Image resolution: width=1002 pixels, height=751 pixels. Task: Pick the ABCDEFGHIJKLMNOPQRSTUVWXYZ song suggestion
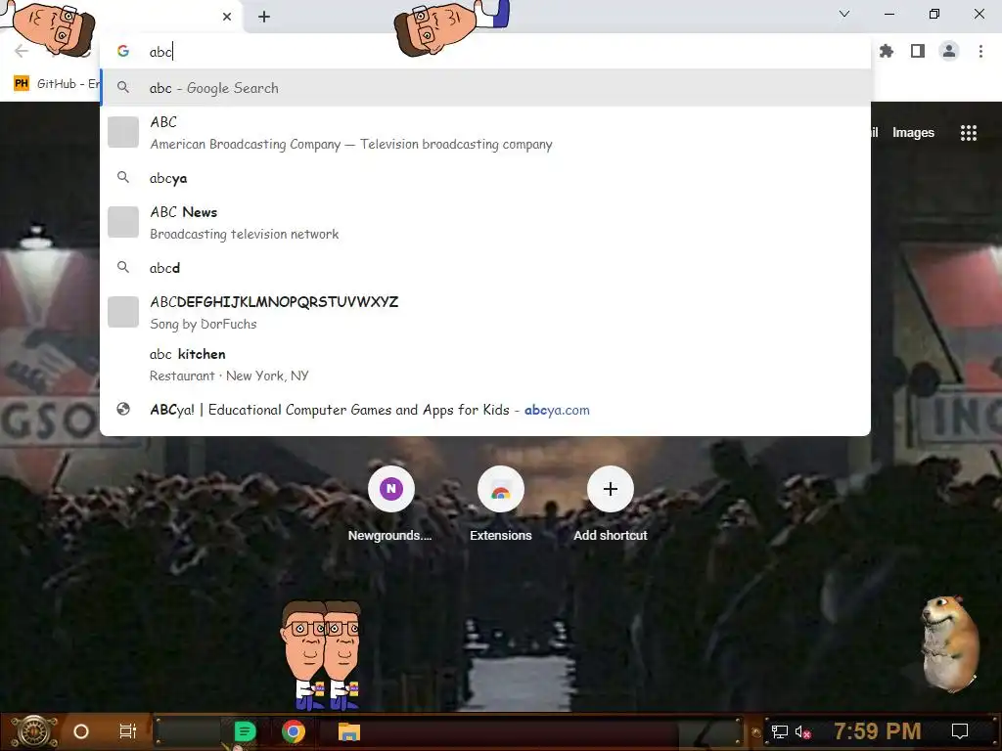click(485, 312)
